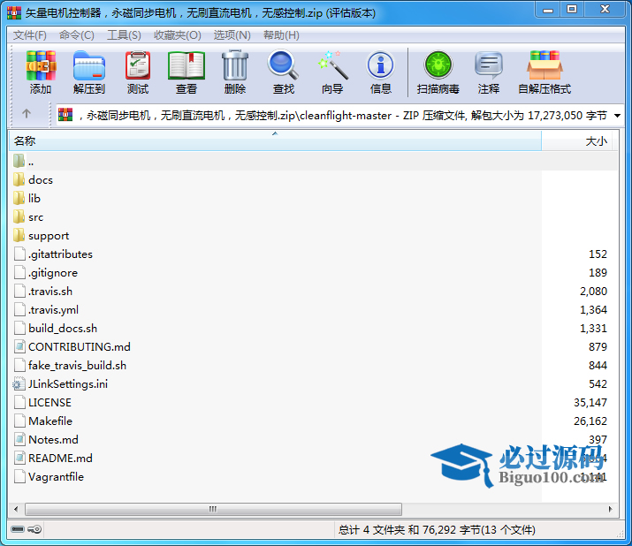Image resolution: width=632 pixels, height=546 pixels.
Task: Click the WinRAR title bar app icon
Action: 14,12
